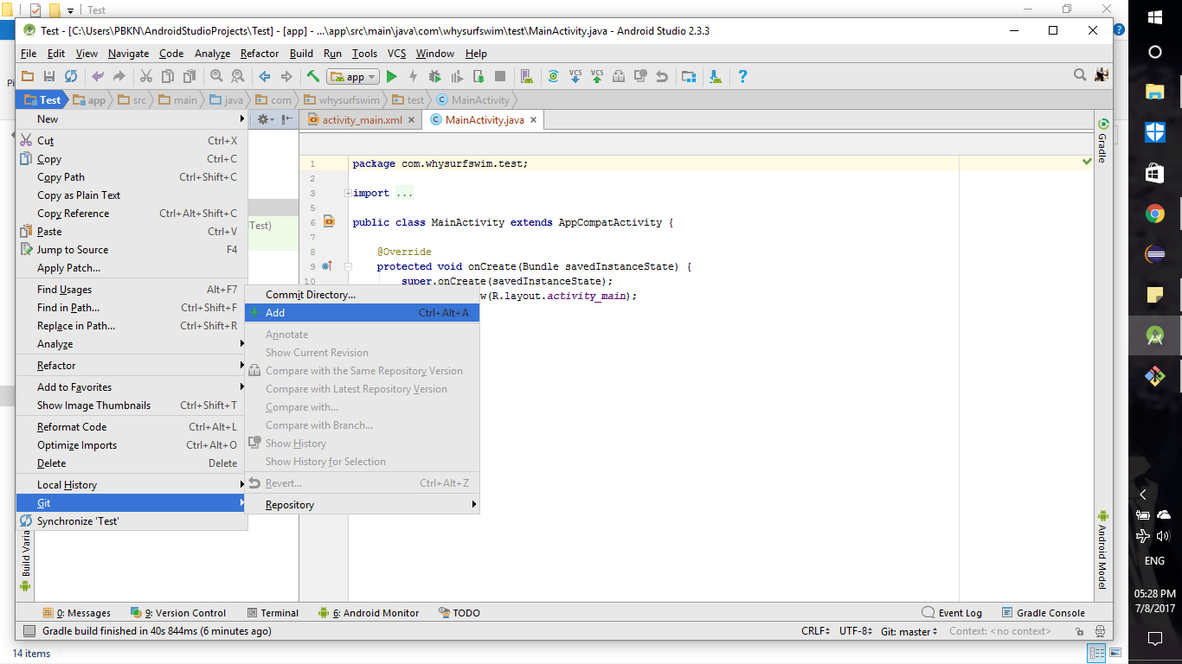Click Chrome icon in Windows taskbar
Image resolution: width=1182 pixels, height=664 pixels.
tap(1154, 214)
